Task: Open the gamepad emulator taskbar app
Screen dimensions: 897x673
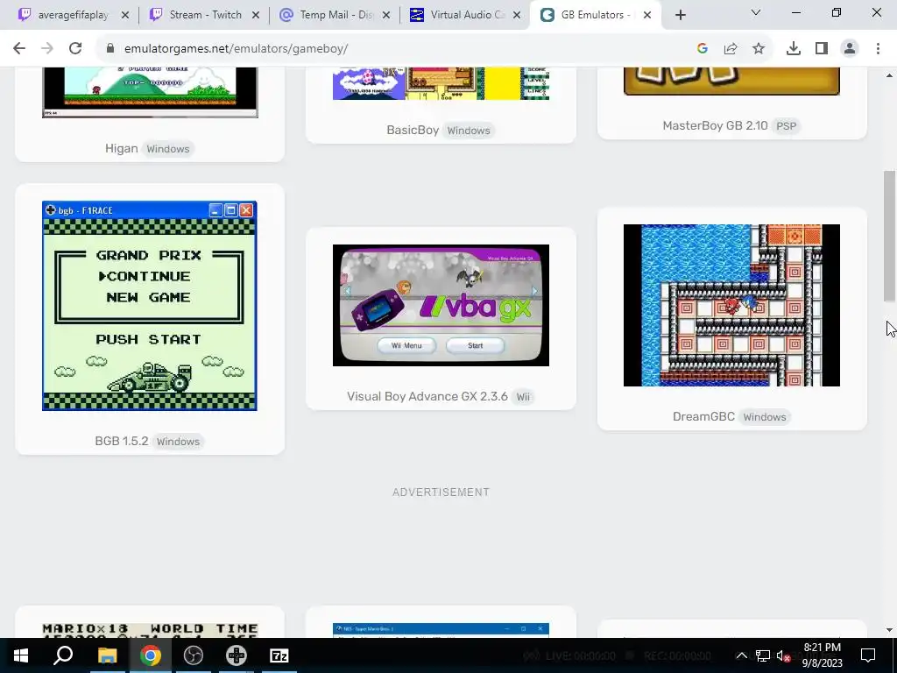Action: pos(237,655)
